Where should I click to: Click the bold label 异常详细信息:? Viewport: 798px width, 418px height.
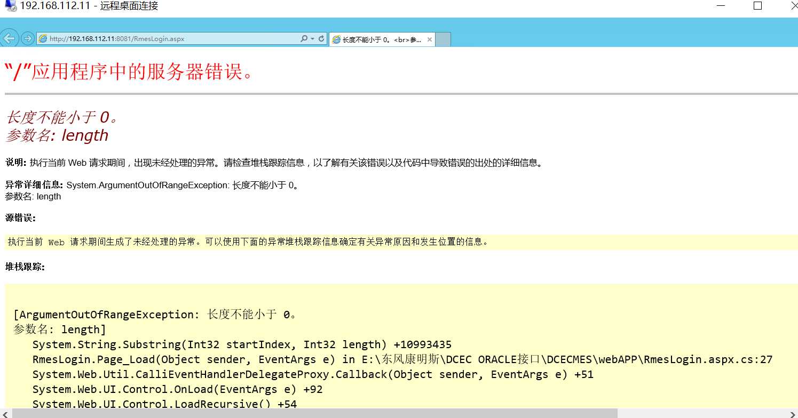click(35, 186)
